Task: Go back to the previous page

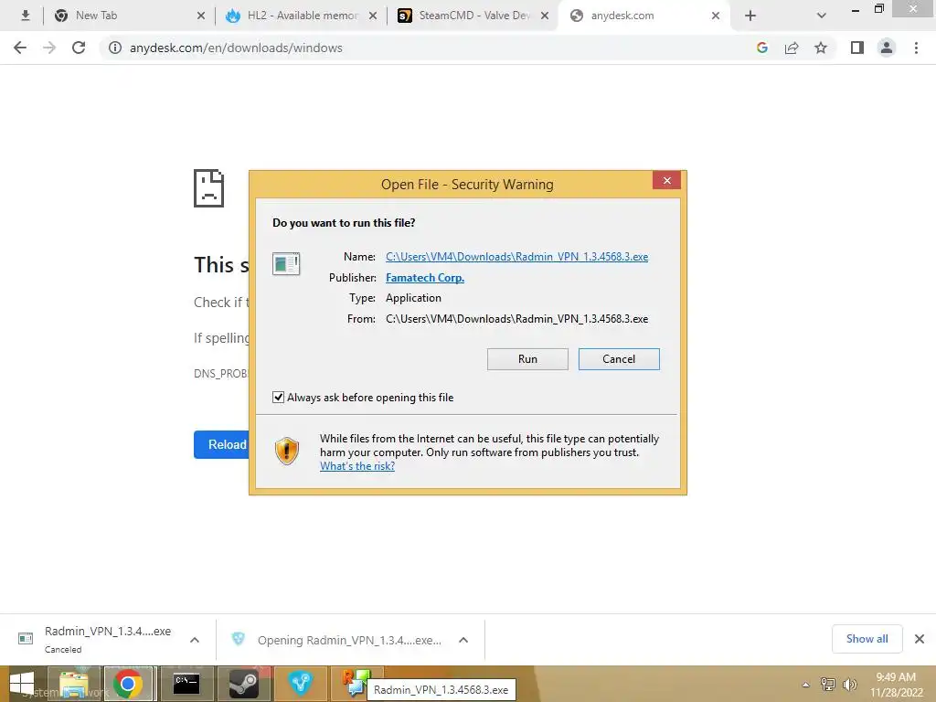Action: [20, 48]
